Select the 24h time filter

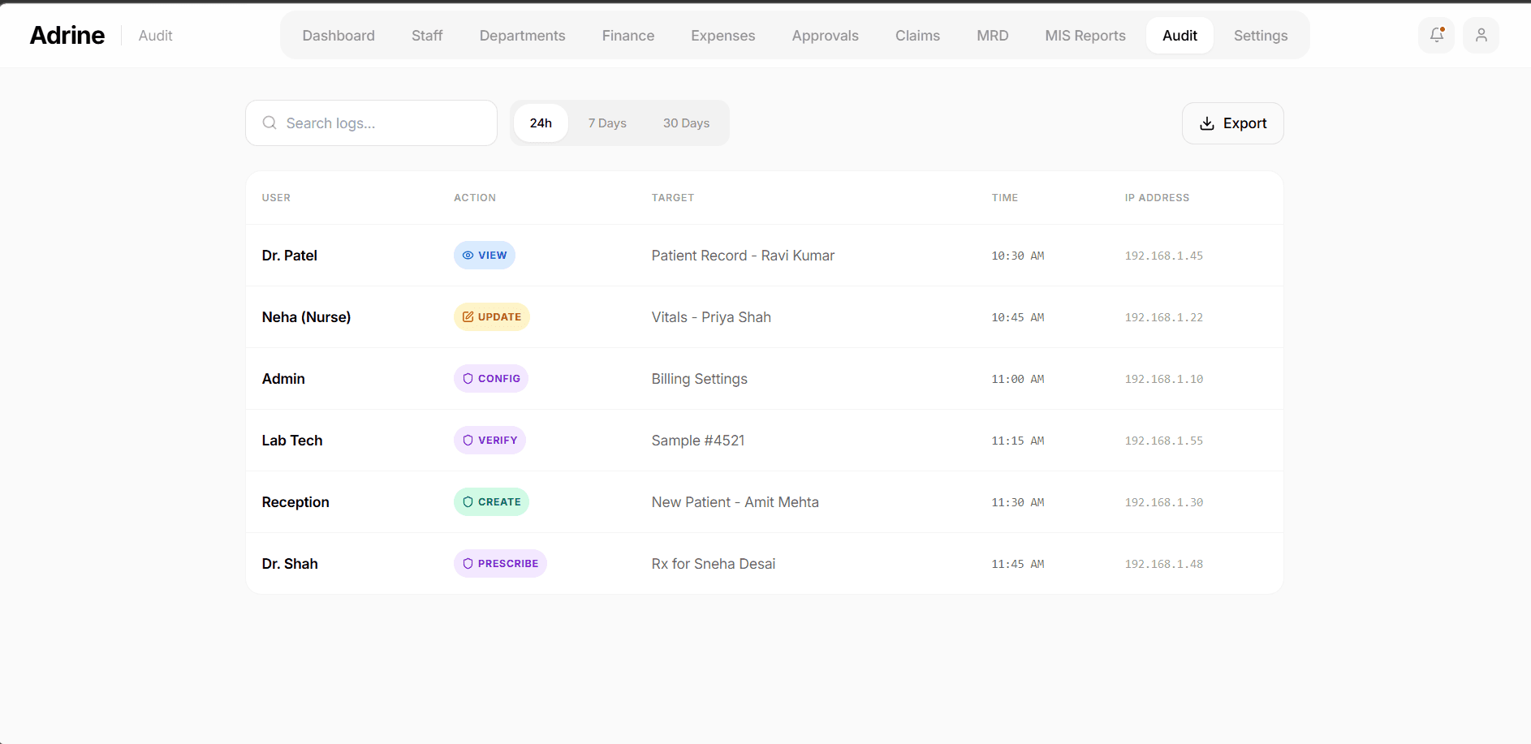pos(541,123)
